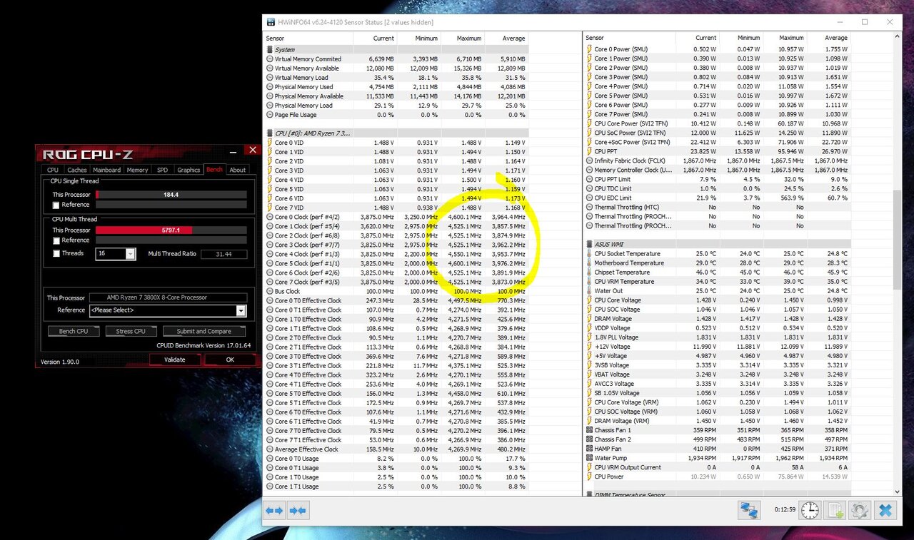Screen dimensions: 914x540
Task: Click the shrink columns arrows icon in HWiNFO
Action: (298, 510)
